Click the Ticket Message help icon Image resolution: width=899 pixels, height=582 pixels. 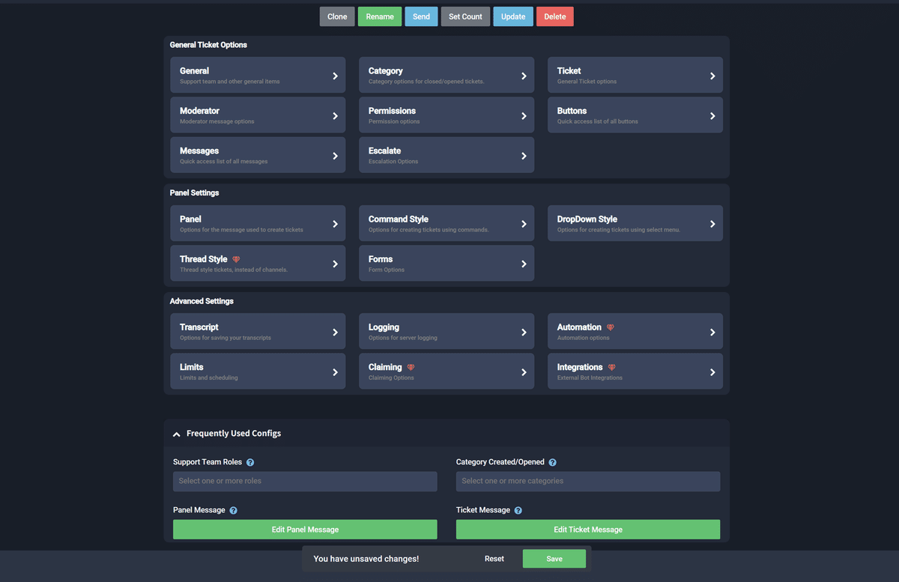tap(518, 509)
